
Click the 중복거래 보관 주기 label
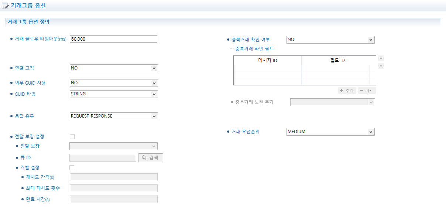click(254, 102)
